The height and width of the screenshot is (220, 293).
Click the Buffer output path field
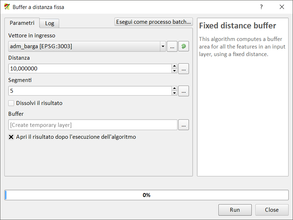click(x=93, y=125)
